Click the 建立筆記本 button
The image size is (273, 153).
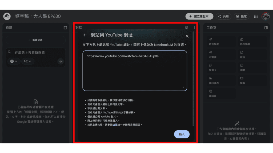(199, 16)
